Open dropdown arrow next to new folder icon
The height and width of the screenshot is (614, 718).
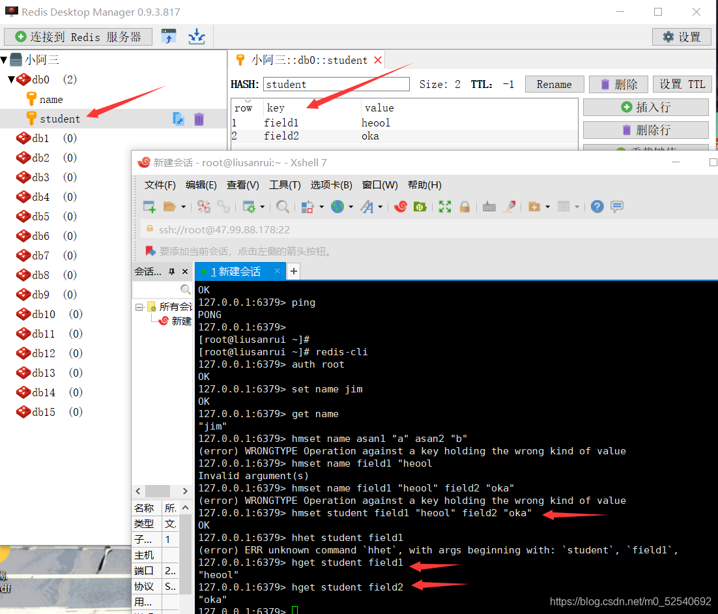click(548, 207)
